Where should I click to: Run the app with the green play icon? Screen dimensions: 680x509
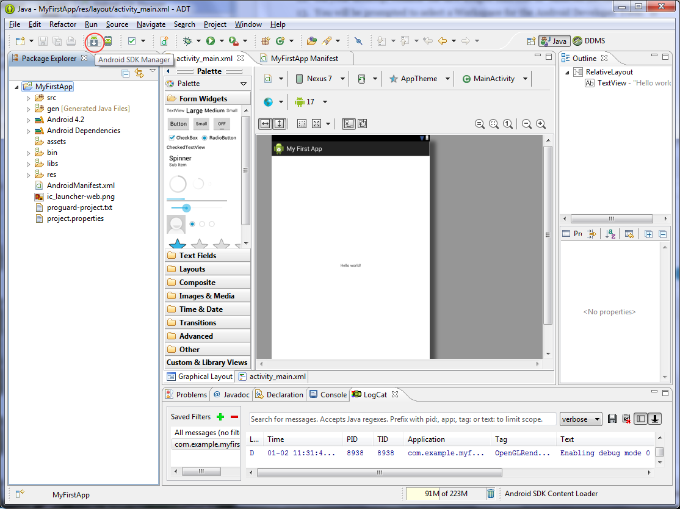click(211, 41)
